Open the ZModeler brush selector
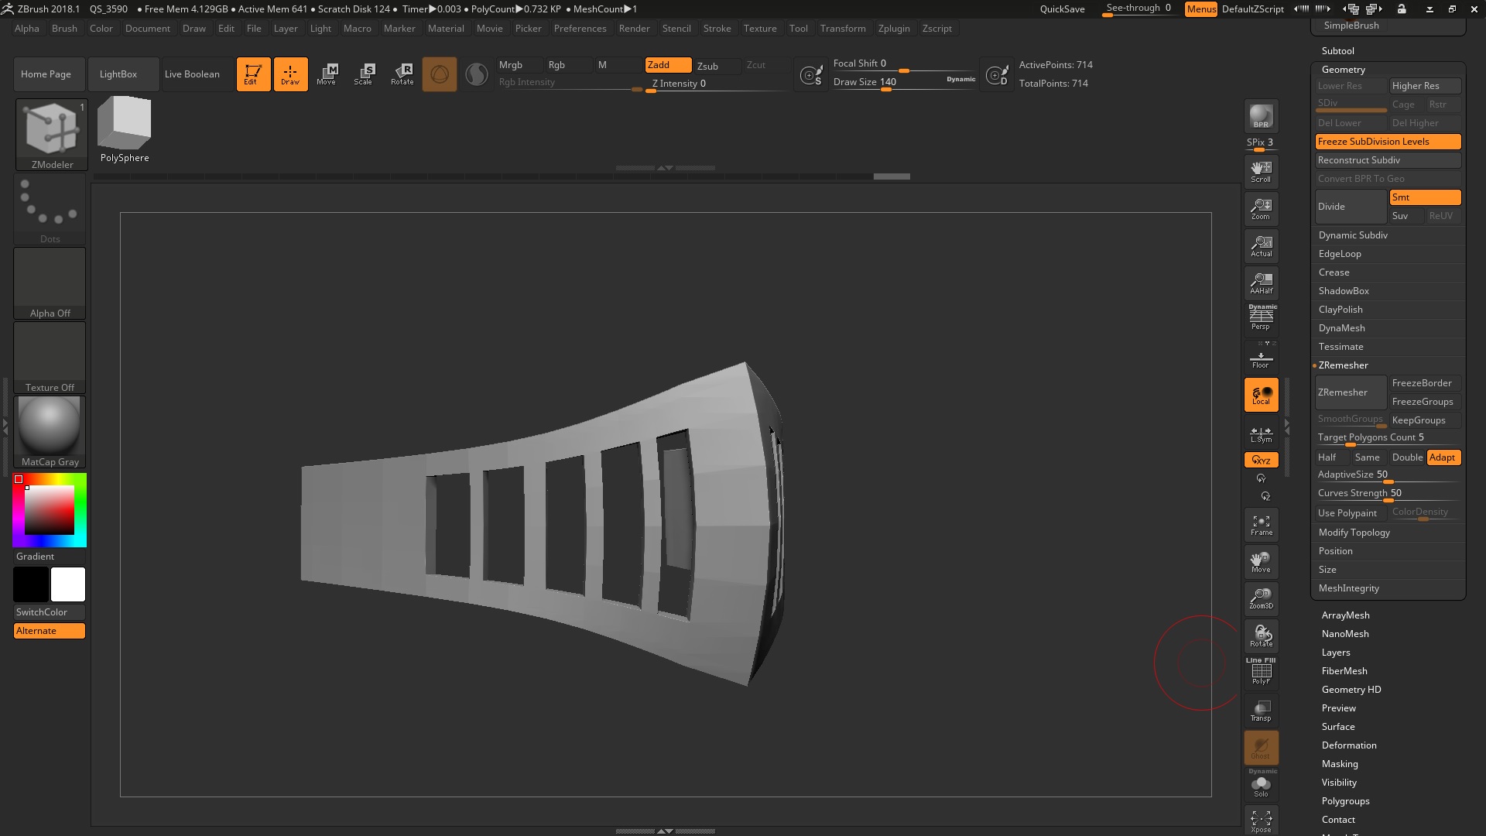The height and width of the screenshot is (836, 1486). [x=52, y=135]
